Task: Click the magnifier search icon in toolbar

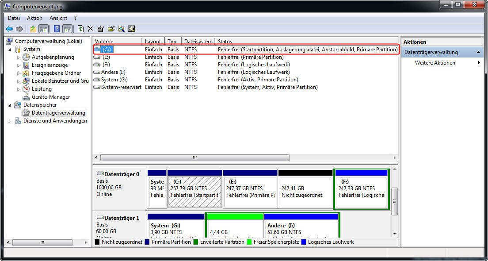Action: click(x=121, y=29)
